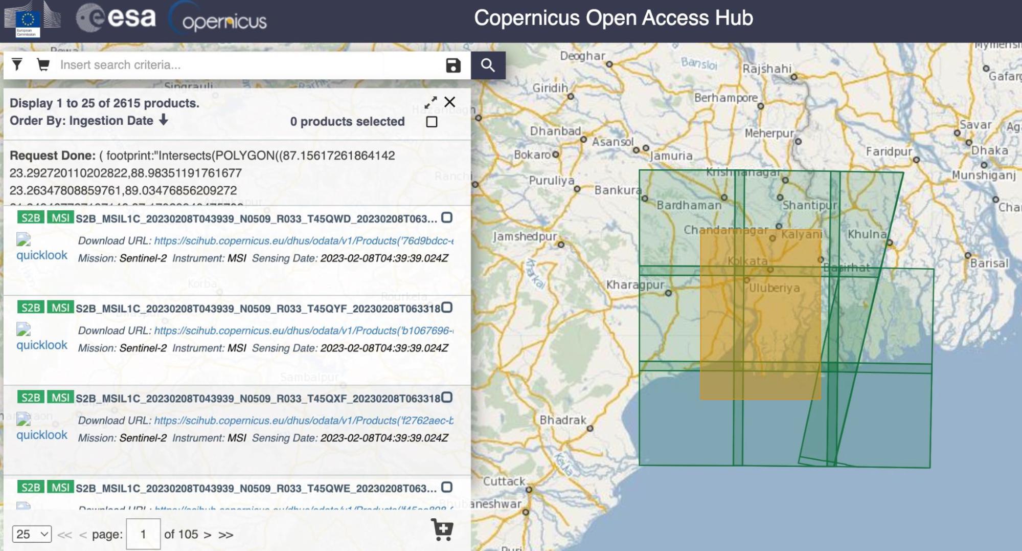Screen dimensions: 1022x551
Task: Open the cart icon beside search field
Action: click(43, 64)
